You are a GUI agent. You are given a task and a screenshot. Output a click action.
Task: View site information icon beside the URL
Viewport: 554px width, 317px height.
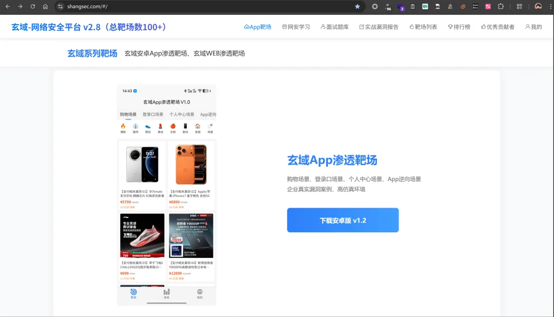pos(61,6)
